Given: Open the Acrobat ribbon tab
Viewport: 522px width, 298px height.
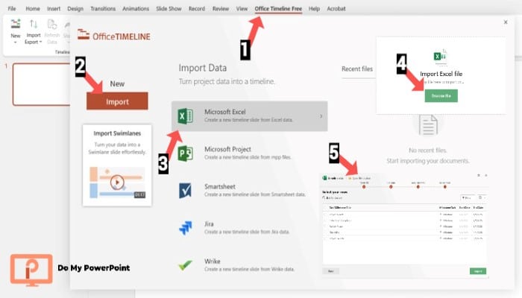Looking at the screenshot, I should tap(336, 9).
